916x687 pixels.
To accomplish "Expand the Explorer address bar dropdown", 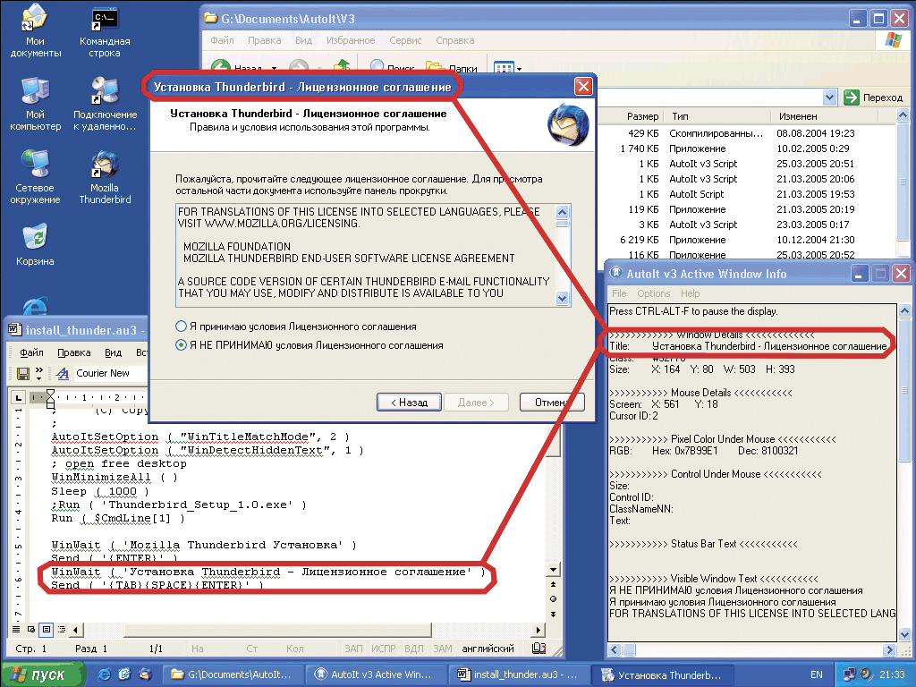I will click(829, 98).
